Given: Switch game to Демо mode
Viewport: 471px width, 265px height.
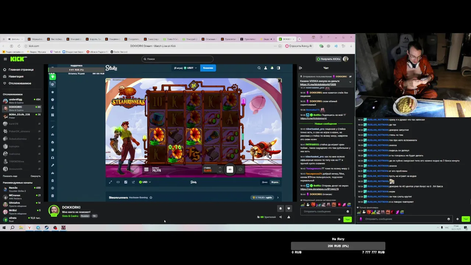Looking at the screenshot, I should pyautogui.click(x=265, y=182).
